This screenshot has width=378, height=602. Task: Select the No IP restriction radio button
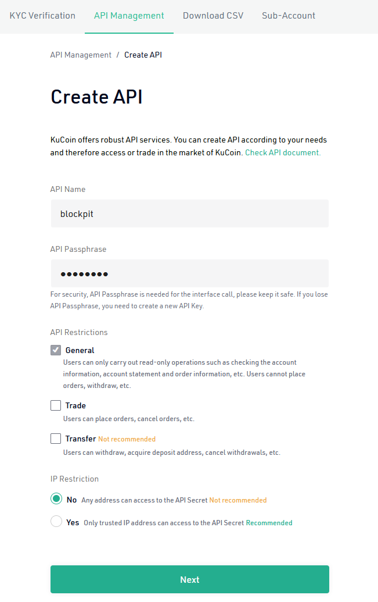click(56, 498)
